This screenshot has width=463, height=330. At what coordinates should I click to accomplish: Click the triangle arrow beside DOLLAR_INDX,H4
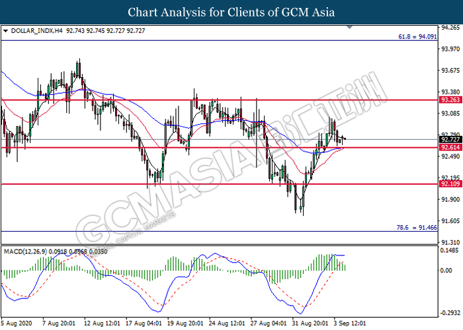point(6,30)
